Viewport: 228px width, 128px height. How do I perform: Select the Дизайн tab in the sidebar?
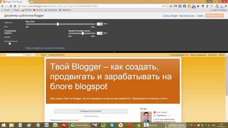(x=7, y=37)
